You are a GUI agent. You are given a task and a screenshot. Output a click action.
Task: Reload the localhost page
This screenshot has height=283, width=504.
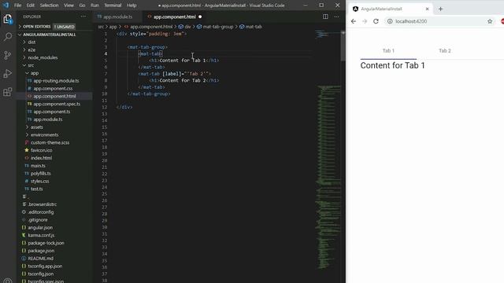(376, 21)
